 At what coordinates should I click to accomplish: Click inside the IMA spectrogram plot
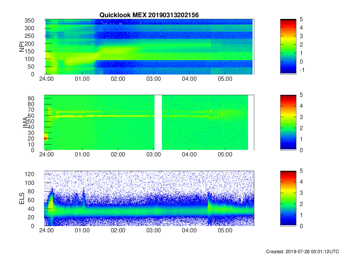click(x=149, y=122)
